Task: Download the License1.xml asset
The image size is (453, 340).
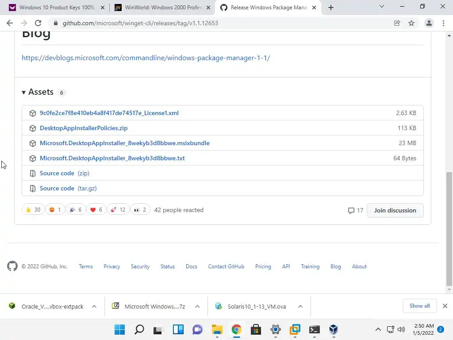Action: [109, 113]
